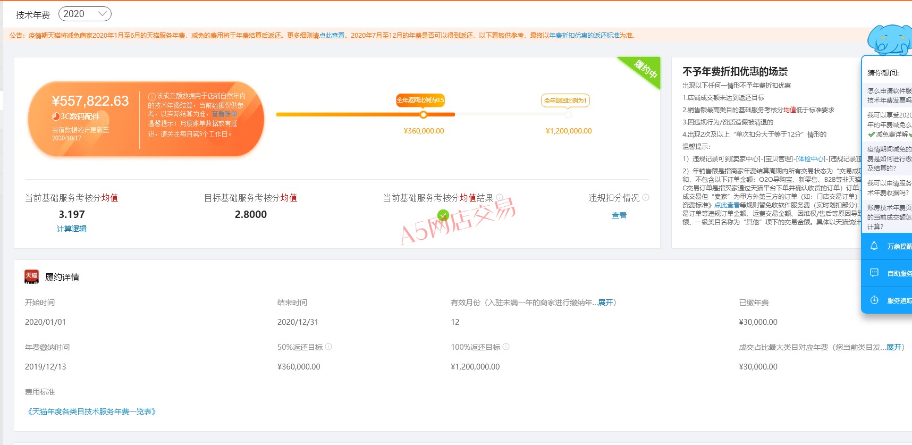
Task: Open the 天猫年度各类目技术服务年费一览表 link
Action: pos(91,412)
